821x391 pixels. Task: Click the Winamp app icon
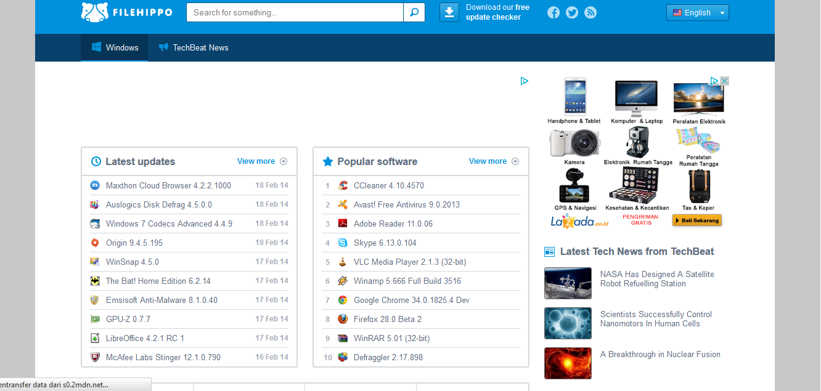[343, 281]
